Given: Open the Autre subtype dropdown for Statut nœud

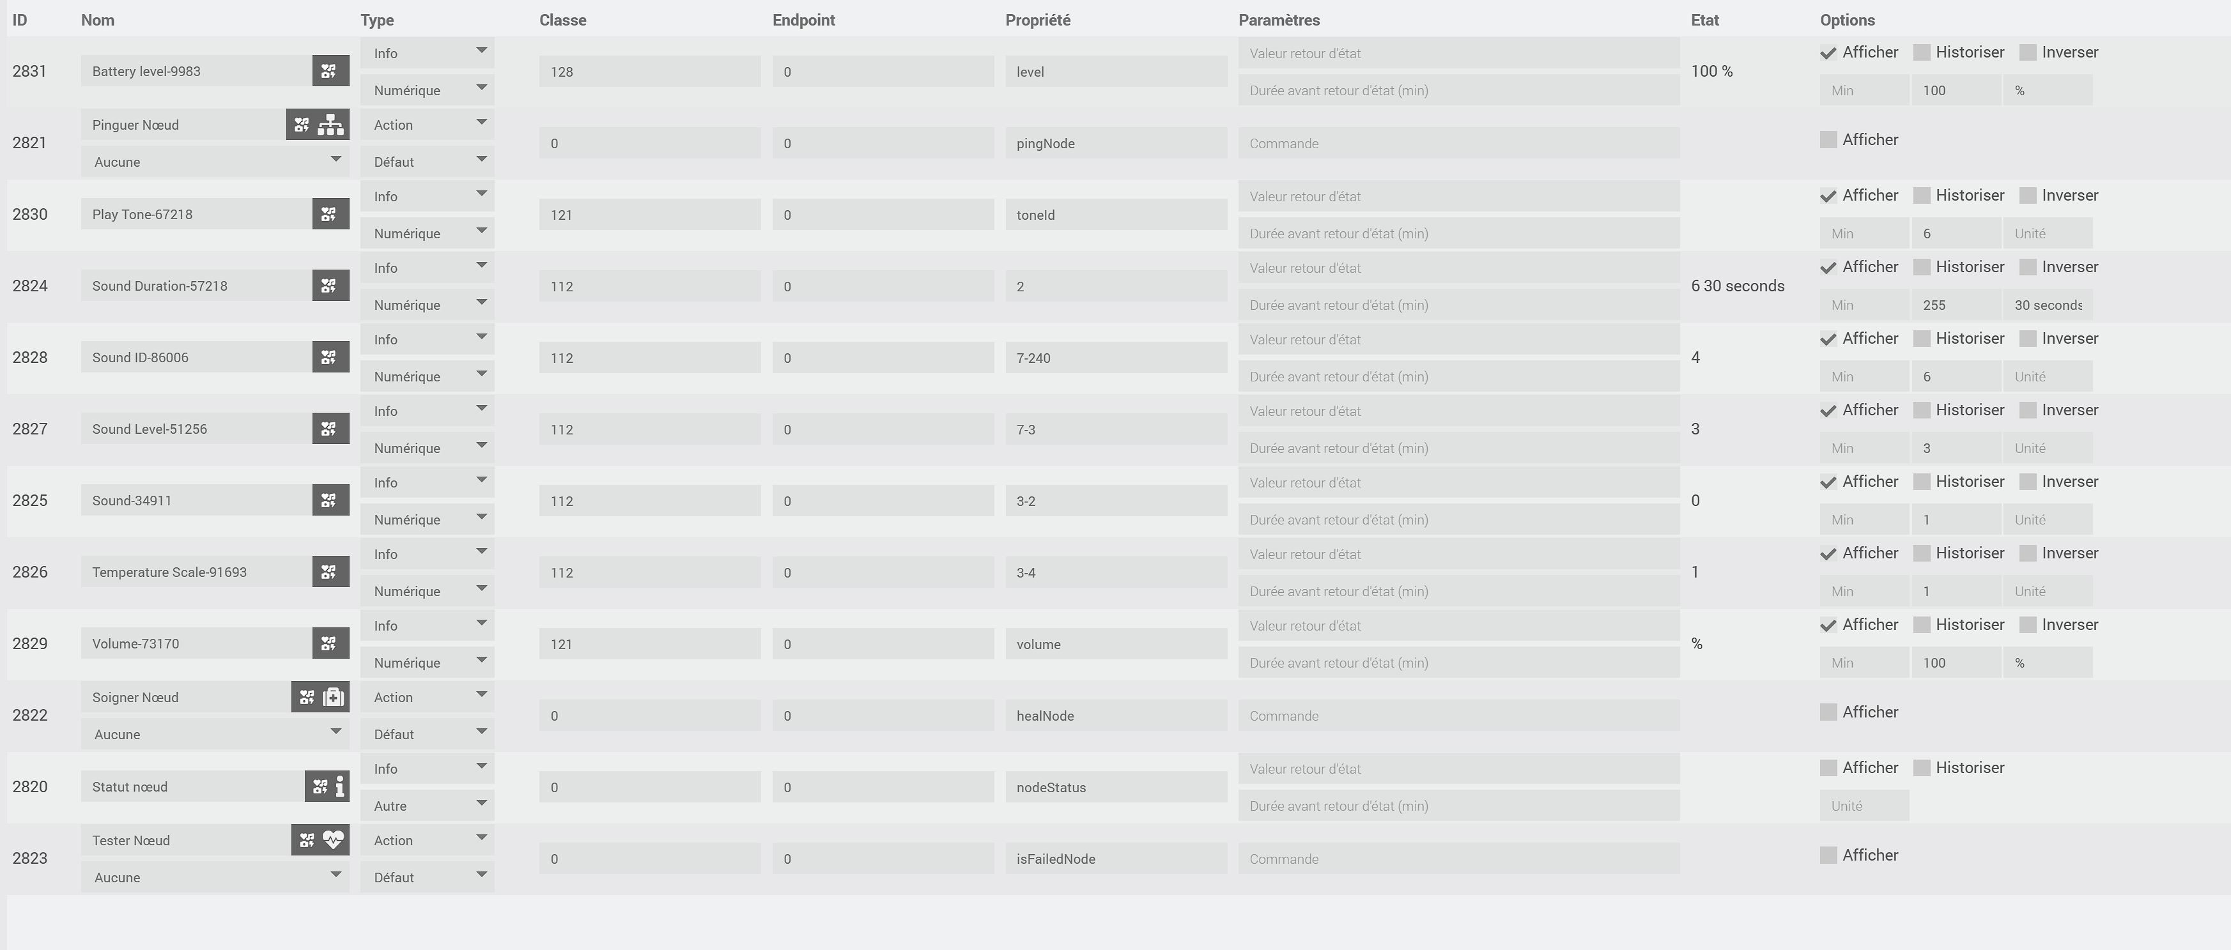Looking at the screenshot, I should (x=427, y=806).
